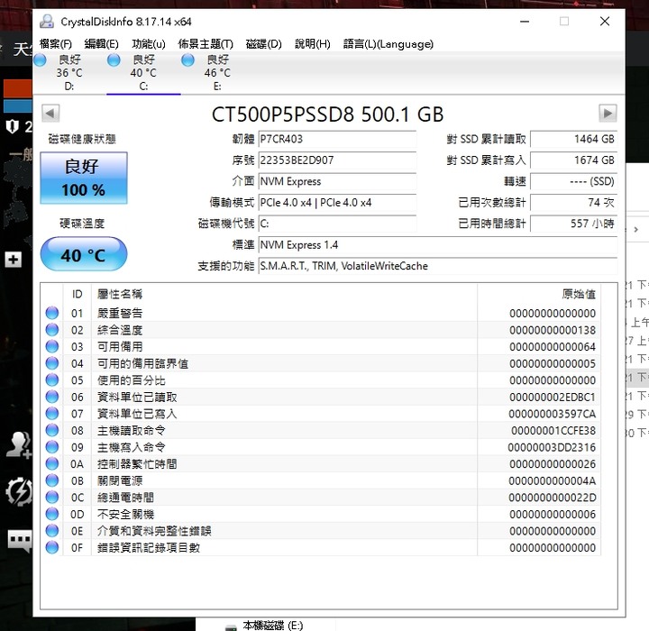Click the ID column header
Image resolution: width=649 pixels, height=631 pixels.
(x=77, y=294)
